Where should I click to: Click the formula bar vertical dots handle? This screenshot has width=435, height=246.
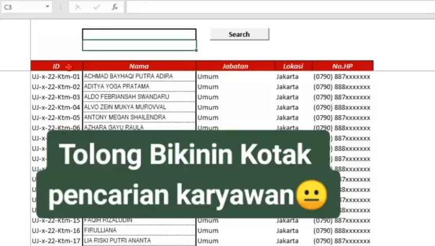(x=60, y=7)
